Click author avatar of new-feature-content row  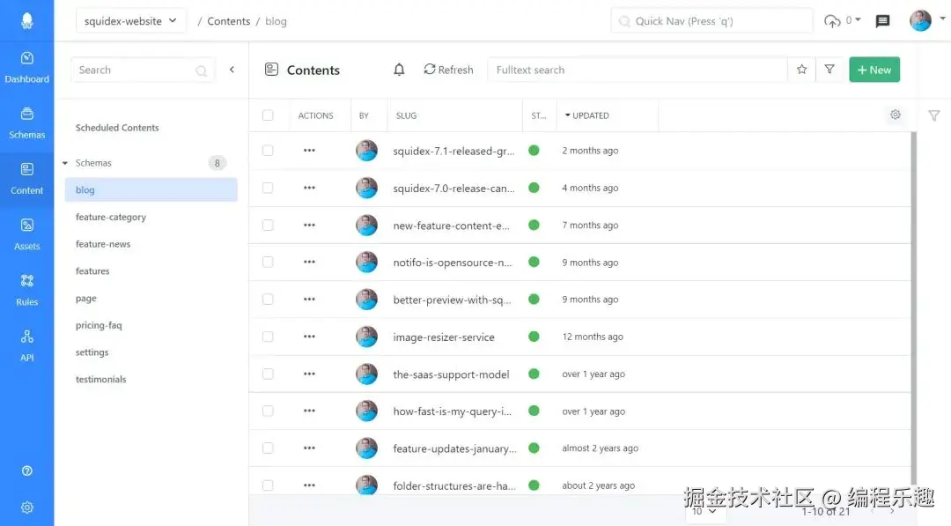(366, 225)
